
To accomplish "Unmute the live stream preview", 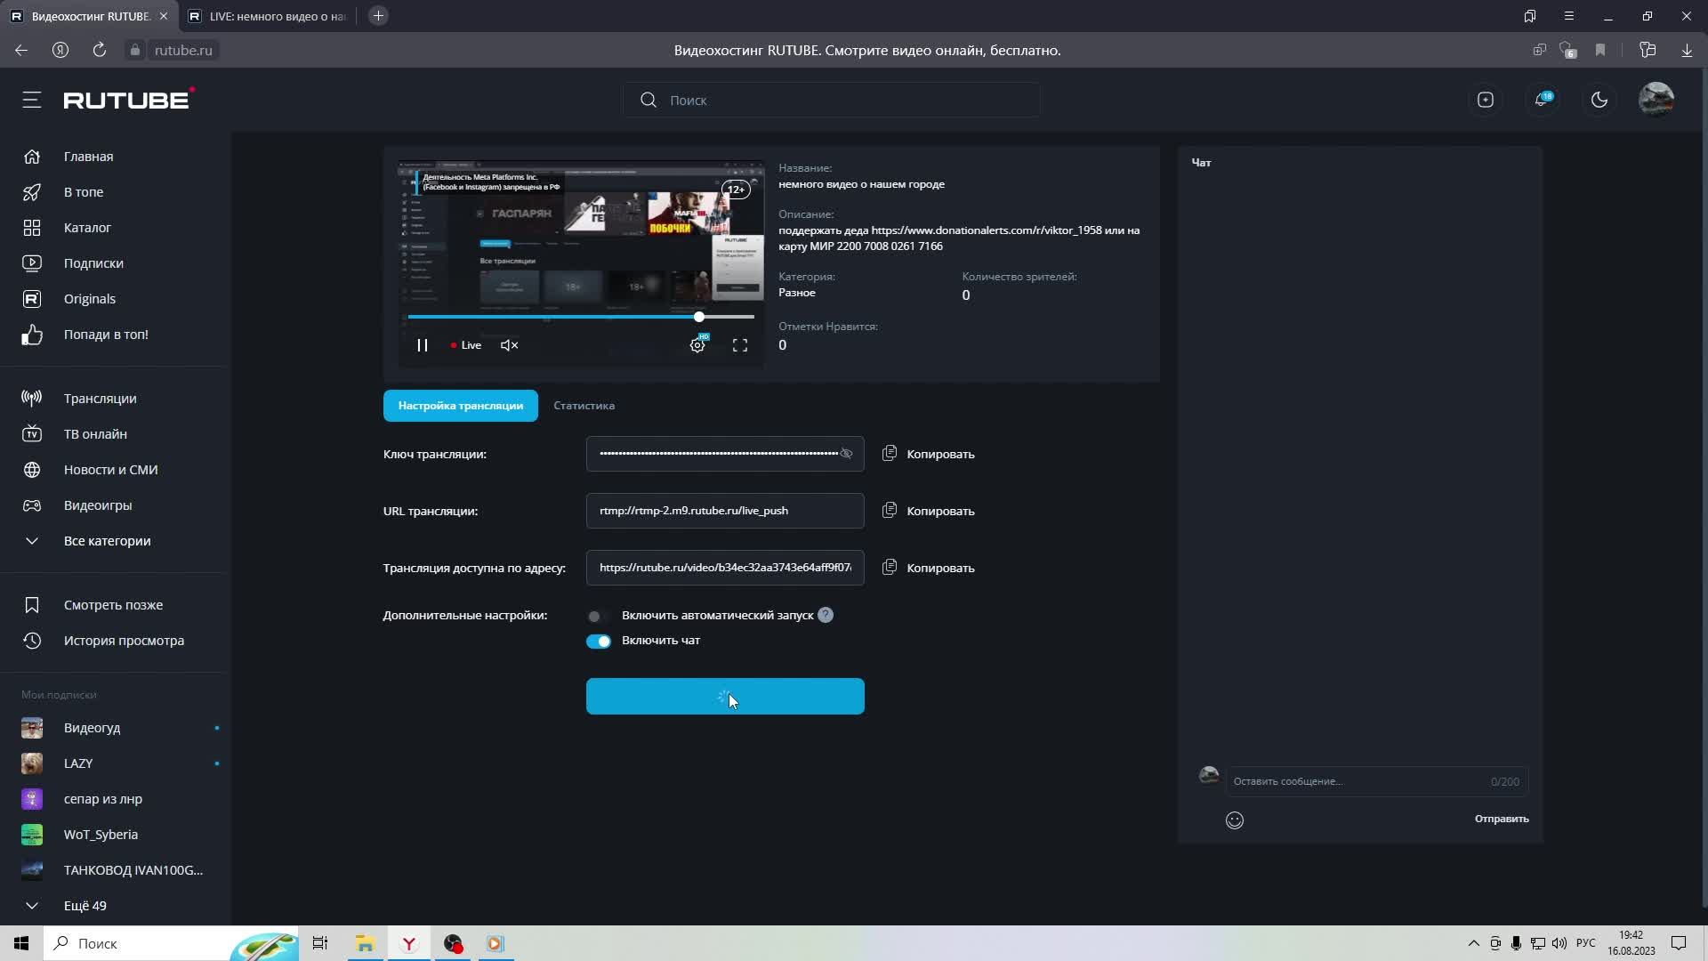I will point(509,345).
